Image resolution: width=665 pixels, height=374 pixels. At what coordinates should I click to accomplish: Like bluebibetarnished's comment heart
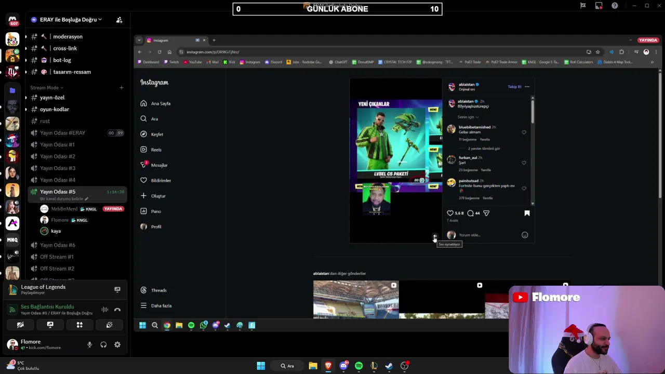coord(524,132)
